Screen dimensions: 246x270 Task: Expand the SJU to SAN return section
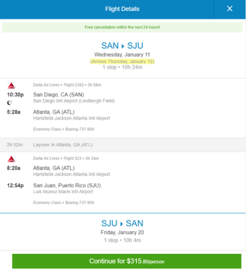click(122, 232)
